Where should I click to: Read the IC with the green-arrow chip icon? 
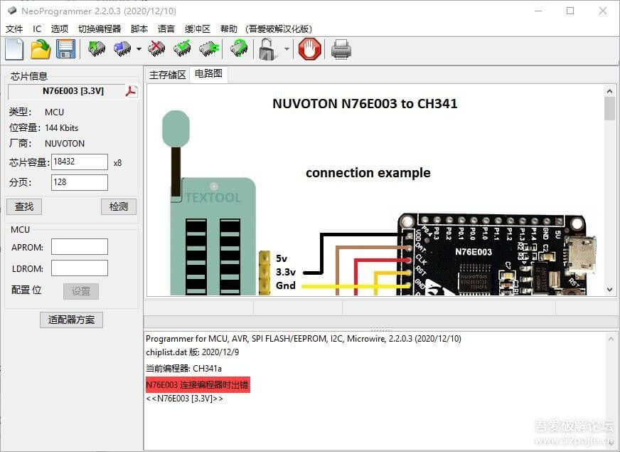point(97,49)
